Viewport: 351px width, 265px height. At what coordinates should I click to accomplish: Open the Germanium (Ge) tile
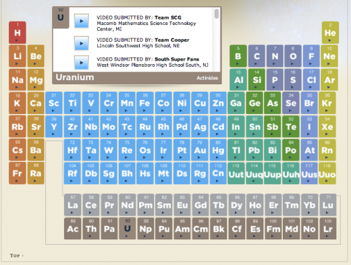(x=254, y=102)
